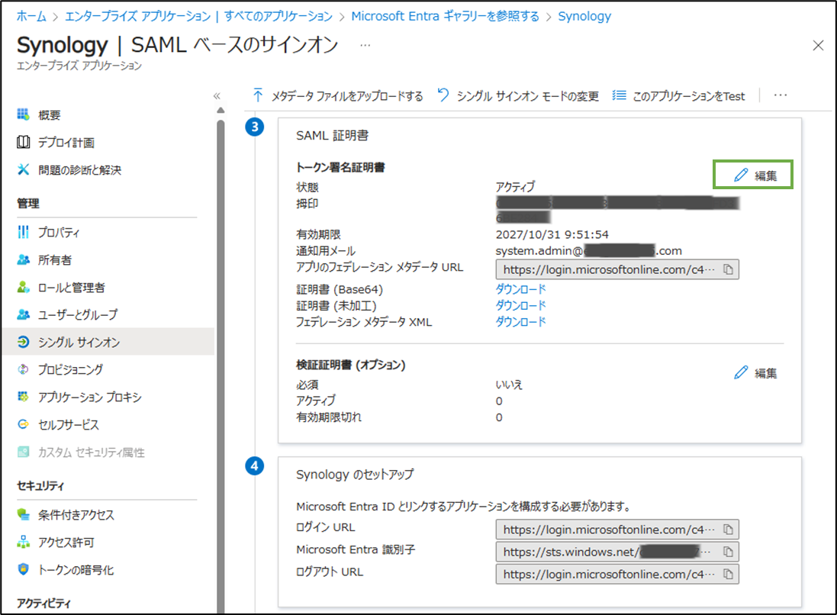Click the 有効期限 value 2027/10/31 9:51:54
837x615 pixels.
coord(552,234)
